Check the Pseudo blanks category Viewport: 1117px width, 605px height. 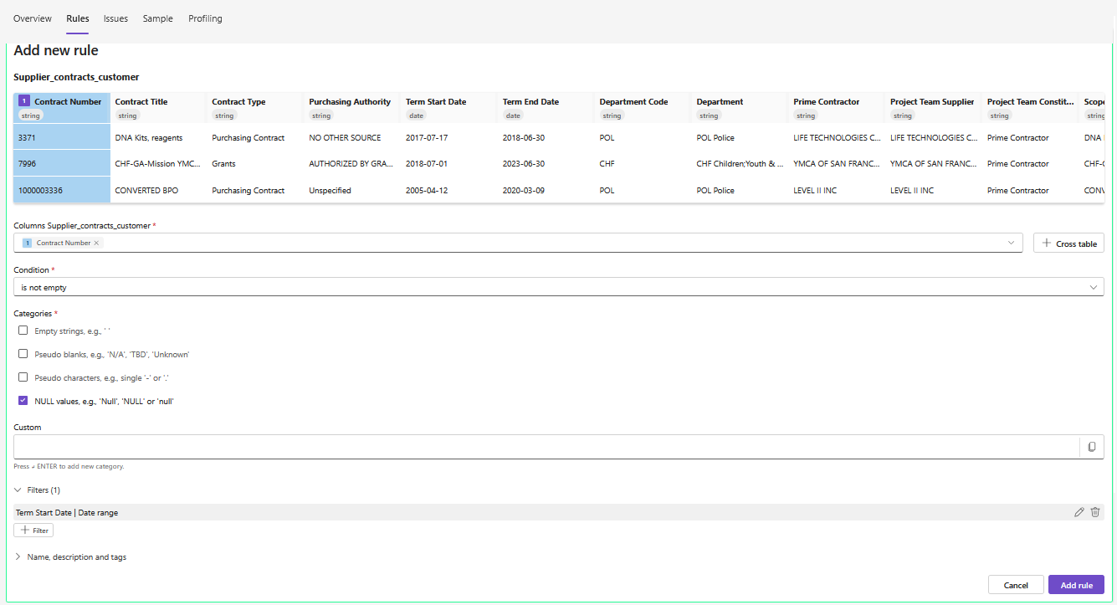pos(23,354)
